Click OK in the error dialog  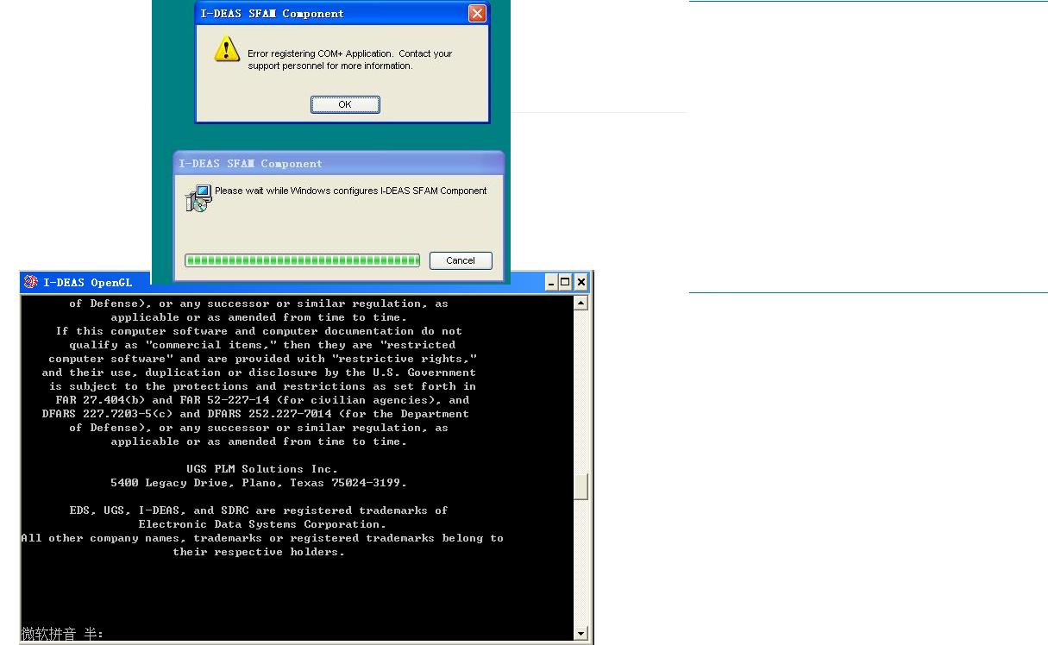(x=345, y=104)
